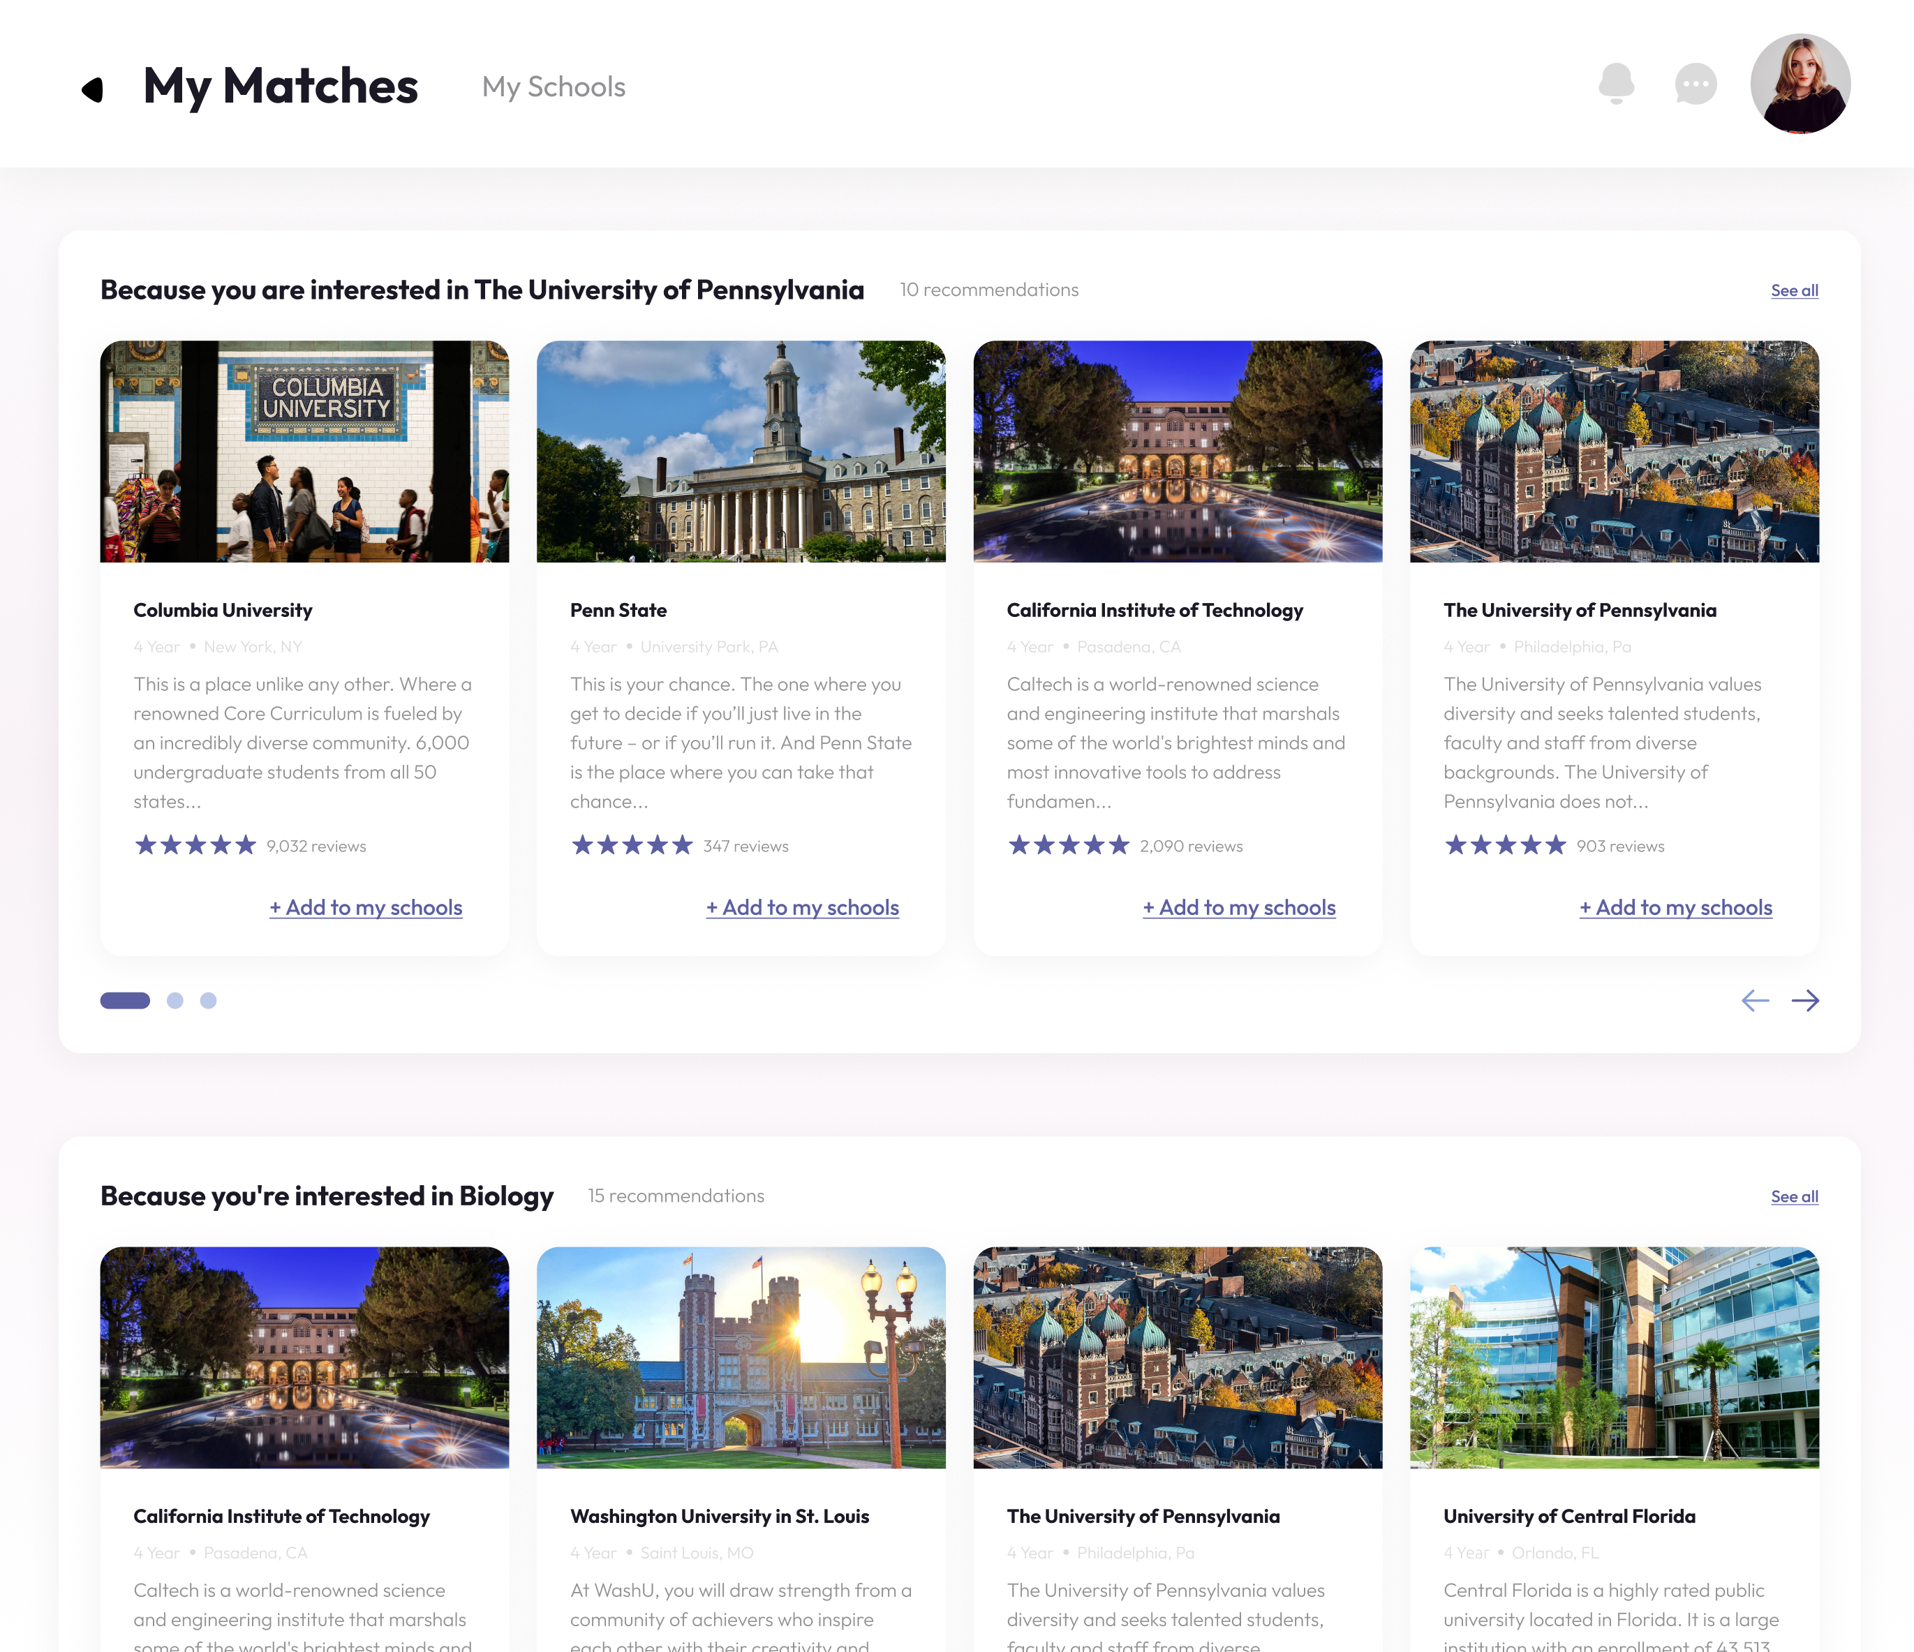
Task: Add Columbia University to my schools
Action: click(366, 908)
